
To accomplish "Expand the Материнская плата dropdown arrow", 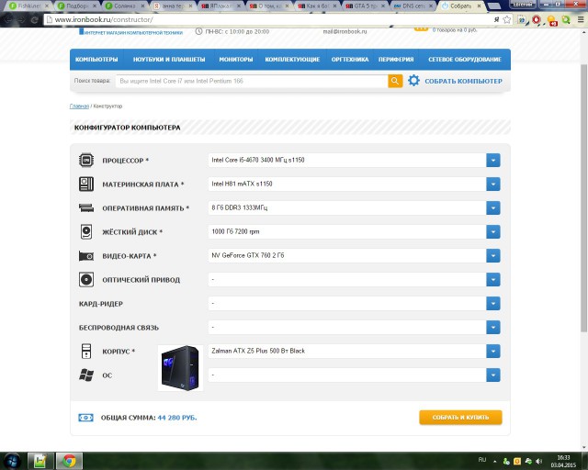I will coord(493,184).
